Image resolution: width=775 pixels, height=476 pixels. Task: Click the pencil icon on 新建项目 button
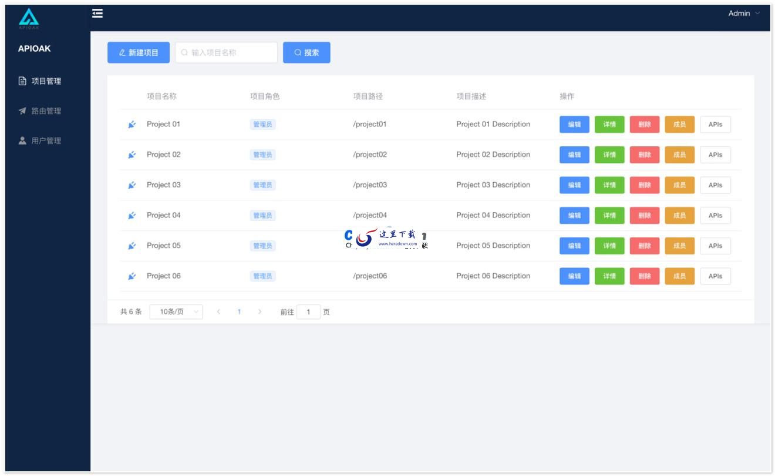coord(121,52)
